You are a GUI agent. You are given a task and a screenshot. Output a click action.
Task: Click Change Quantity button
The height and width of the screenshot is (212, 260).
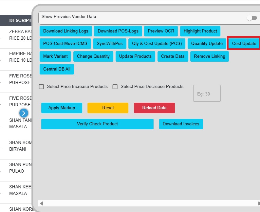[93, 56]
